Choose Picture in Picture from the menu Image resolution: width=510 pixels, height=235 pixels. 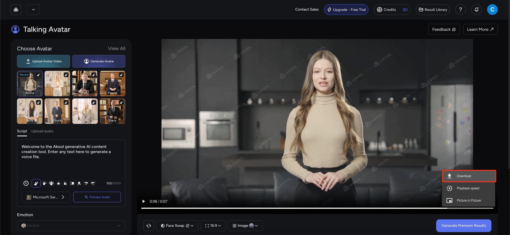469,201
